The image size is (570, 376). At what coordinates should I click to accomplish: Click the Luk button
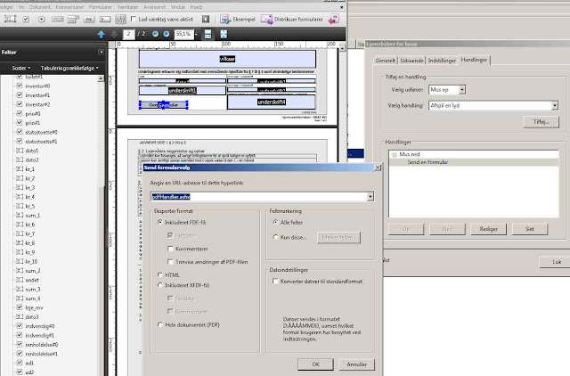(x=556, y=261)
